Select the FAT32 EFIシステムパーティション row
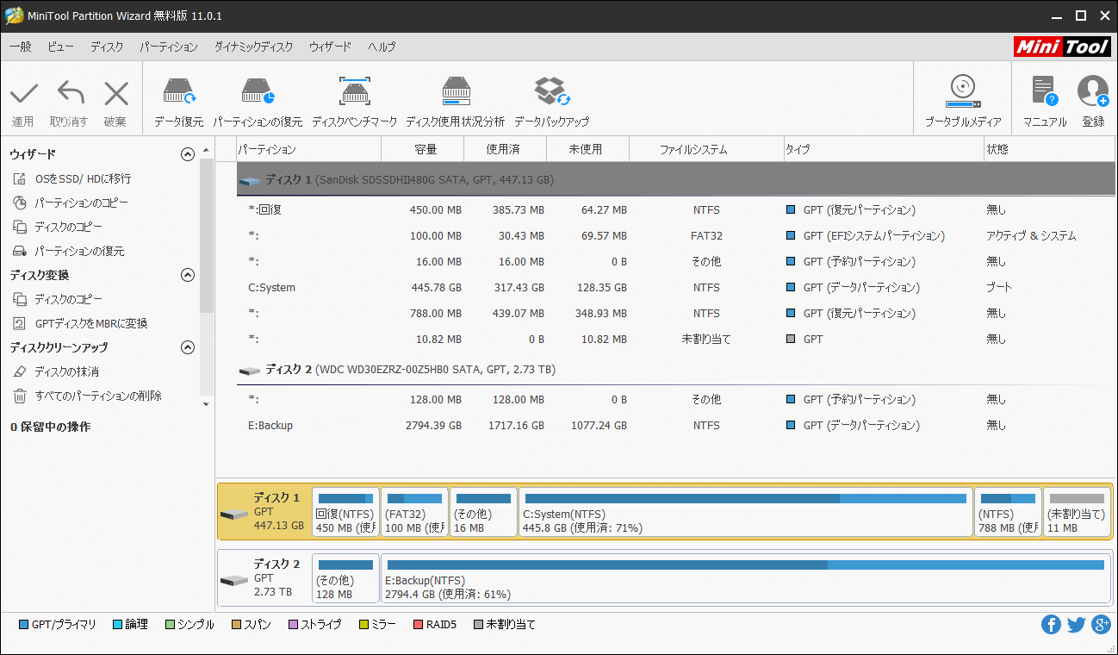The image size is (1118, 655). point(675,235)
